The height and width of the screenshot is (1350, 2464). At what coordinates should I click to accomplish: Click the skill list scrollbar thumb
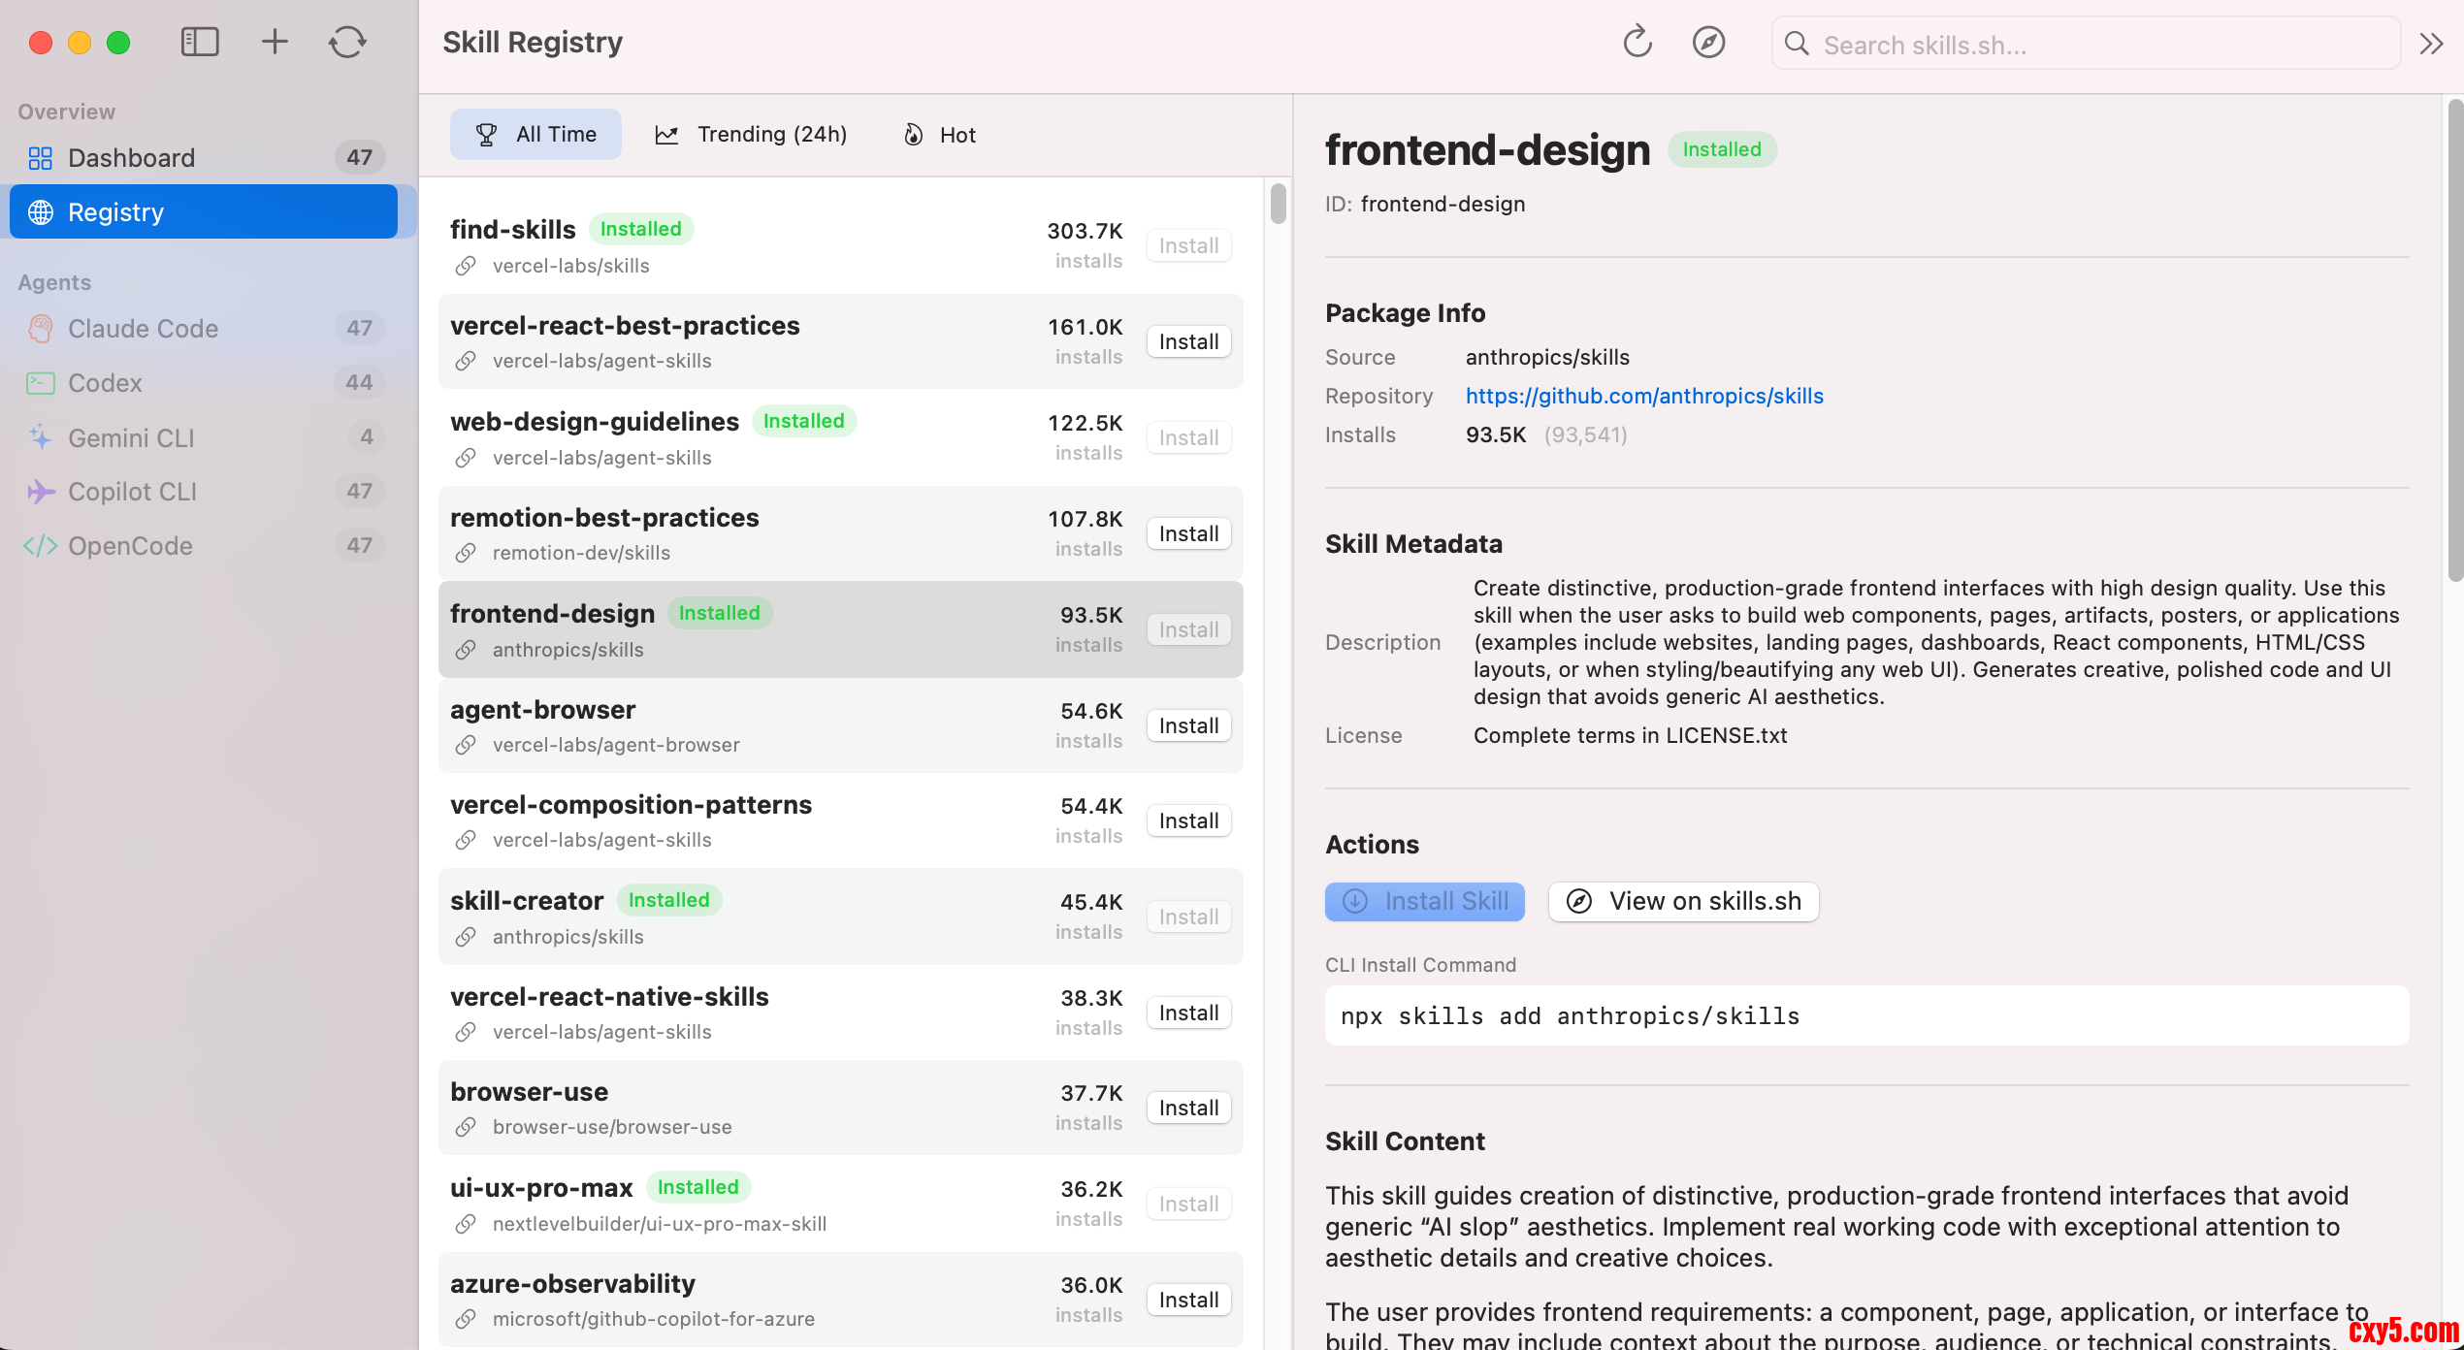click(x=1278, y=204)
